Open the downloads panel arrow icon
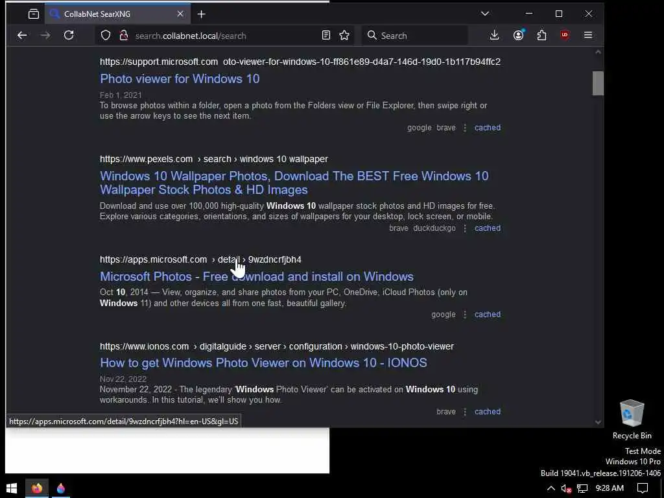This screenshot has height=498, width=664. tap(494, 35)
